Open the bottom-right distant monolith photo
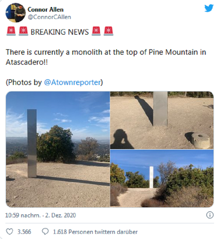This screenshot has width=217, height=239. [x=162, y=179]
